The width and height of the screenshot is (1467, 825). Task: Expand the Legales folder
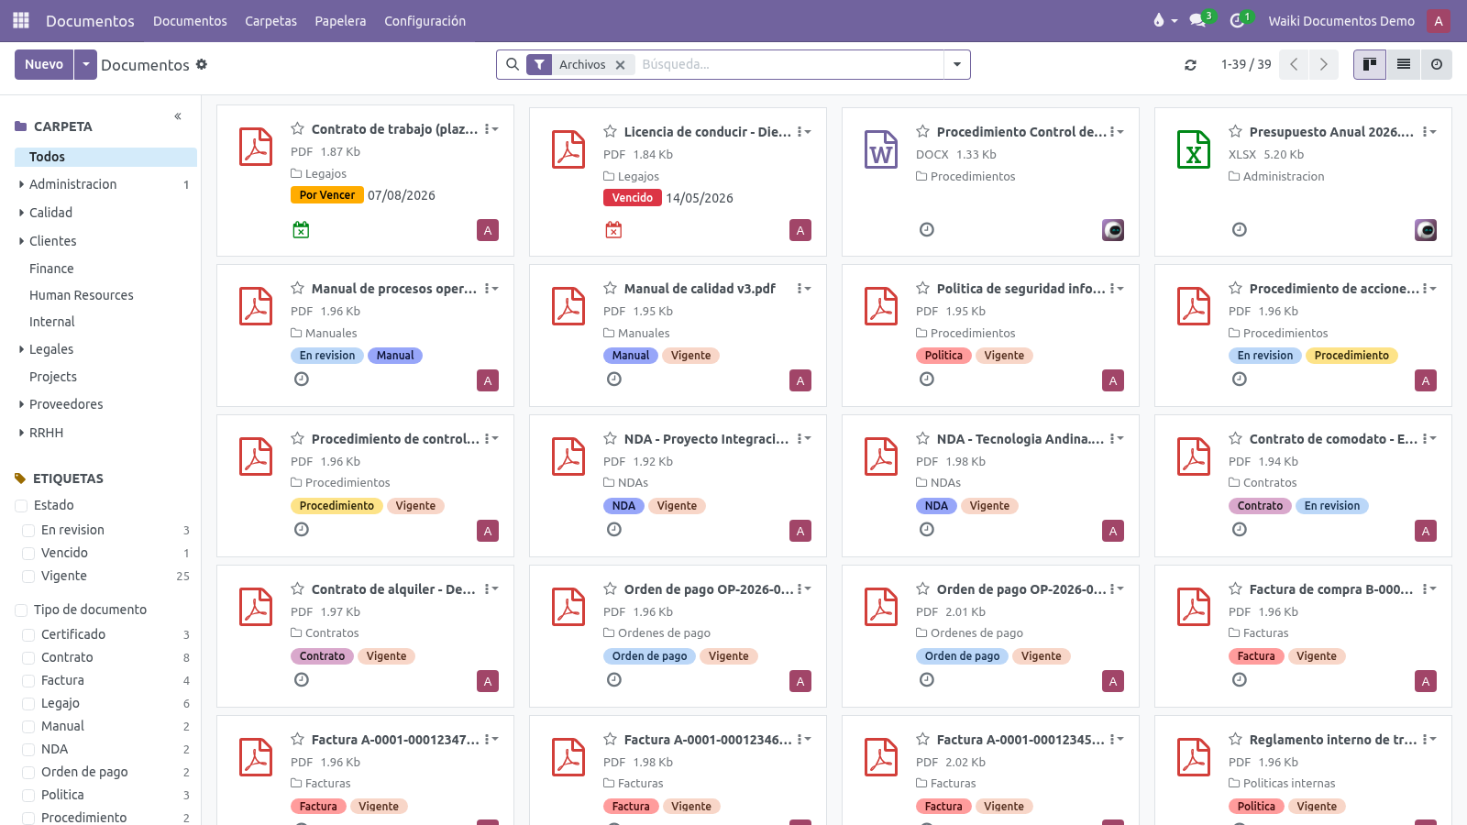click(x=21, y=349)
